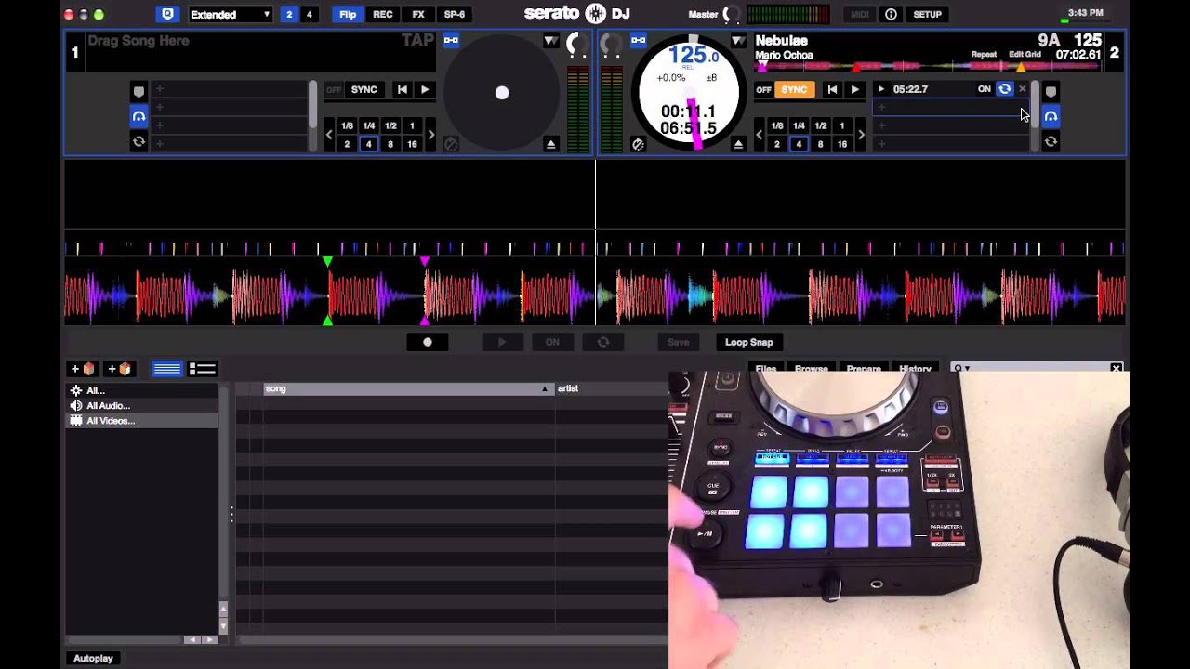
Task: Click the Serato DJ logo icon
Action: [595, 14]
